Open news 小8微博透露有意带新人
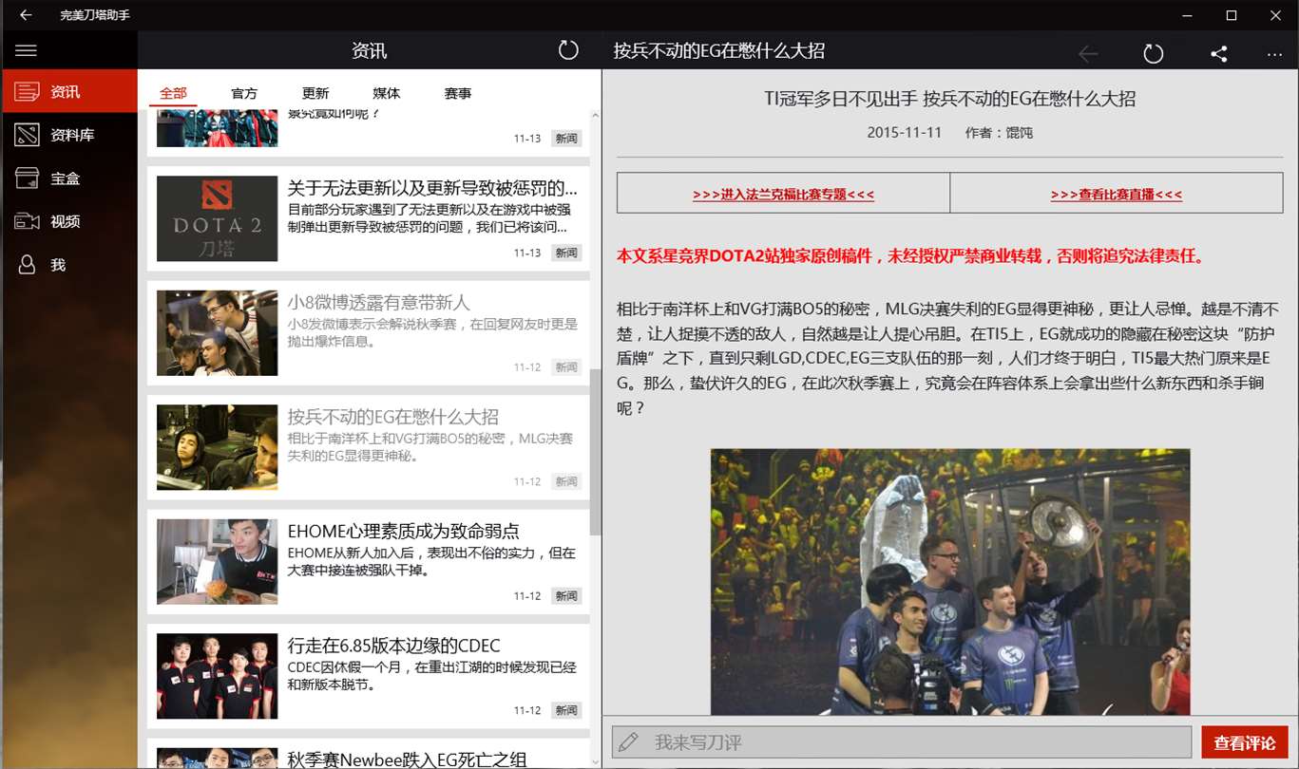The image size is (1299, 769). (369, 332)
